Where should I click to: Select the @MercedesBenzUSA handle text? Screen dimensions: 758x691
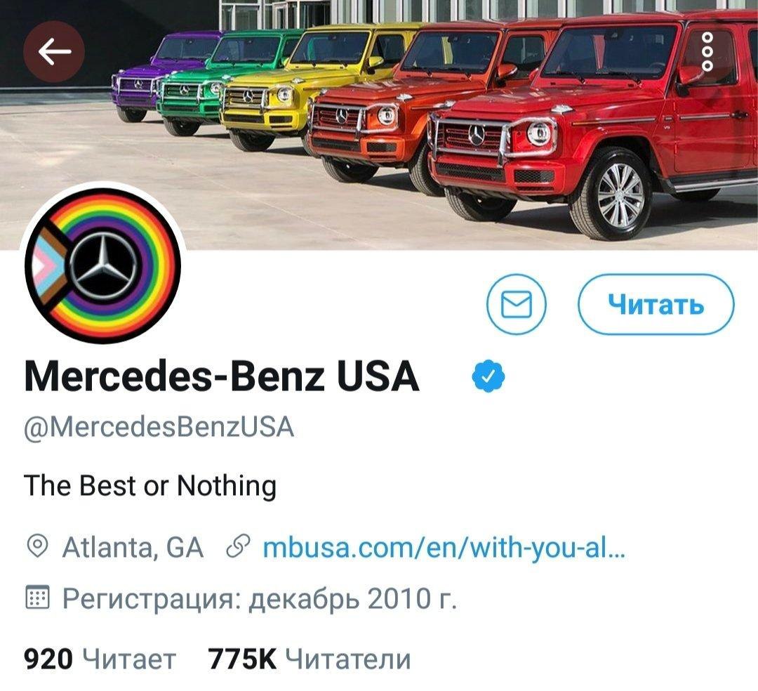click(x=159, y=428)
